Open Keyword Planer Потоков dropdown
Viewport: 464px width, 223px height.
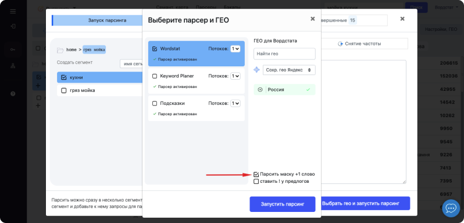(235, 76)
